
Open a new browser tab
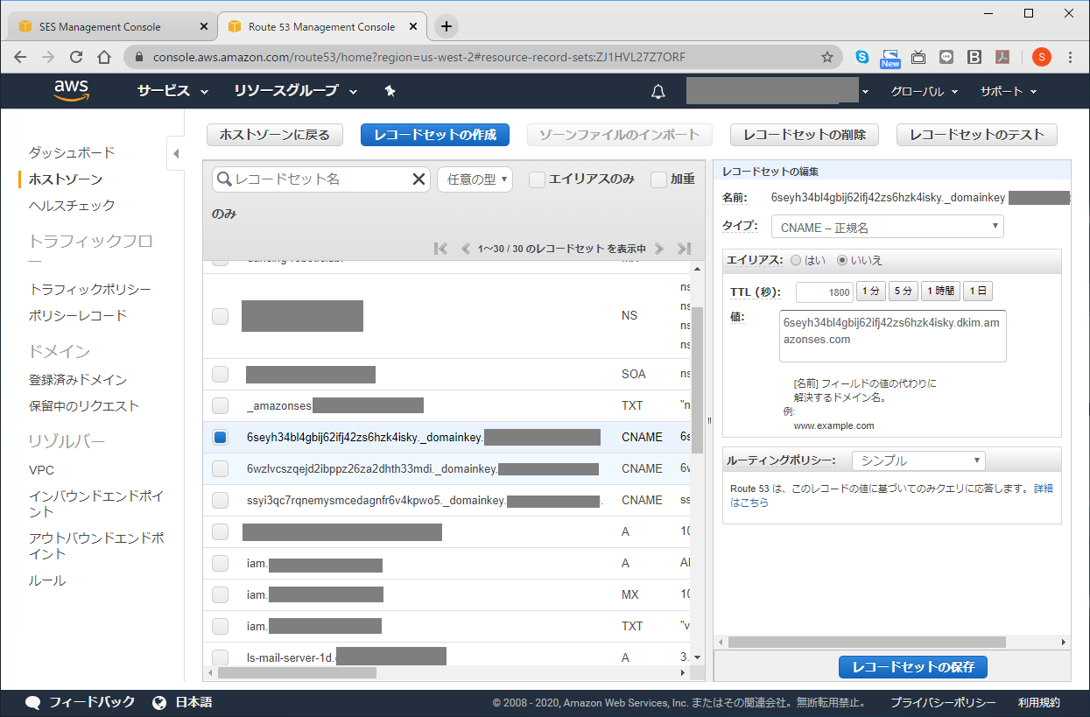click(447, 26)
